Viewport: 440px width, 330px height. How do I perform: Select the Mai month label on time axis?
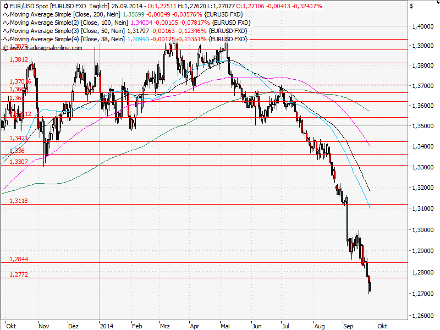point(226,325)
